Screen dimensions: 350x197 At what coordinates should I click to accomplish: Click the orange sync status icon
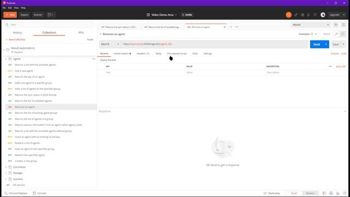[288, 15]
